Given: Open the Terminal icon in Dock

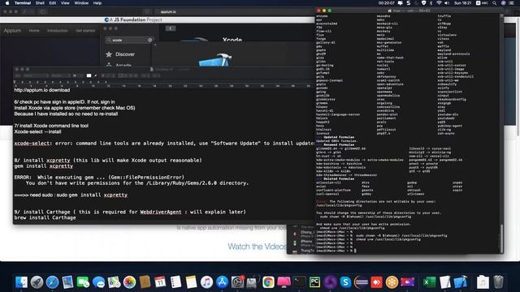Looking at the screenshot, I should (x=299, y=282).
